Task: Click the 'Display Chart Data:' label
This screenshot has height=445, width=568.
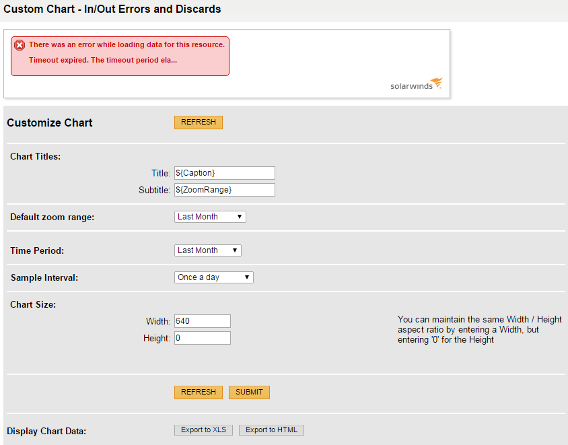Action: [46, 432]
